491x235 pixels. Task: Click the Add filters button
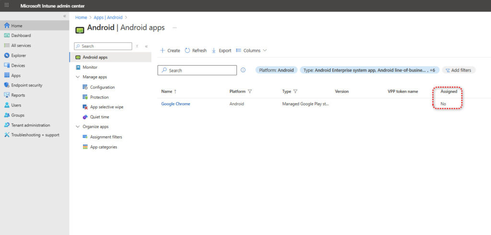pyautogui.click(x=458, y=70)
